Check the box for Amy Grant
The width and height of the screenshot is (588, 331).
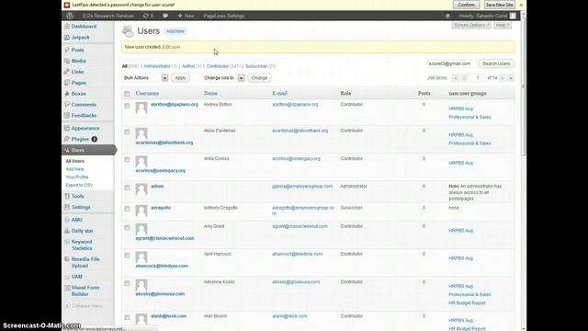click(x=127, y=228)
